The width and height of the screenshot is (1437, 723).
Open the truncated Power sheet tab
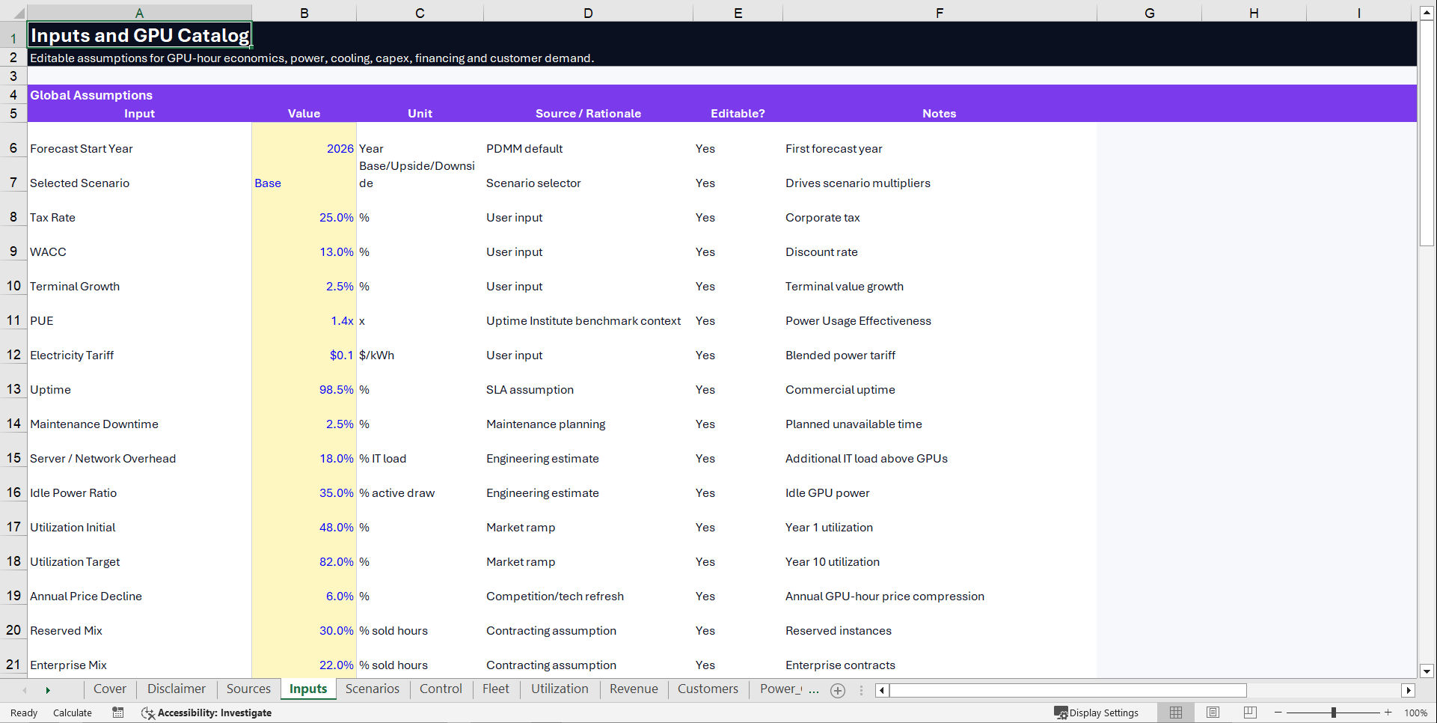779,689
